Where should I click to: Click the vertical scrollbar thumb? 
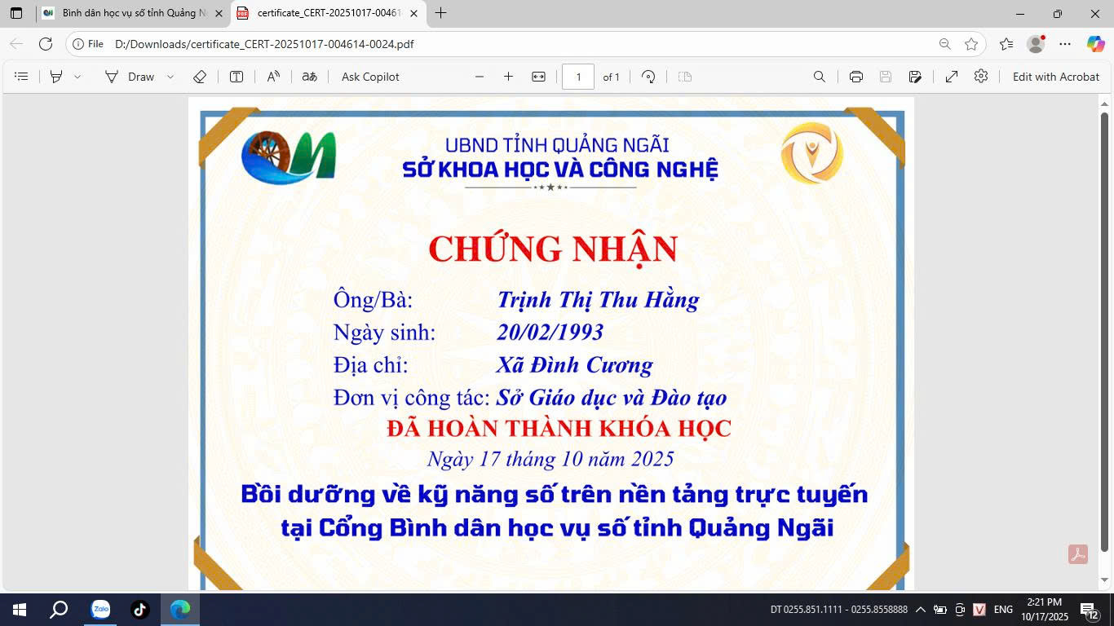click(1105, 326)
